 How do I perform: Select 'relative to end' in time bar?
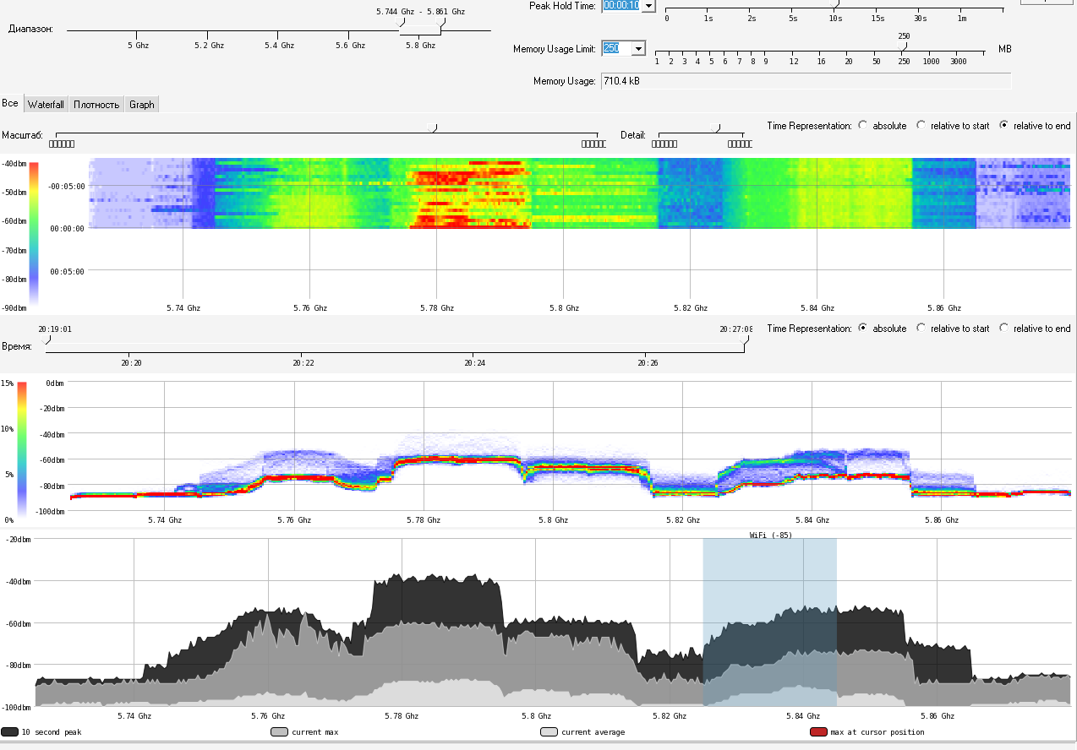coord(1004,328)
